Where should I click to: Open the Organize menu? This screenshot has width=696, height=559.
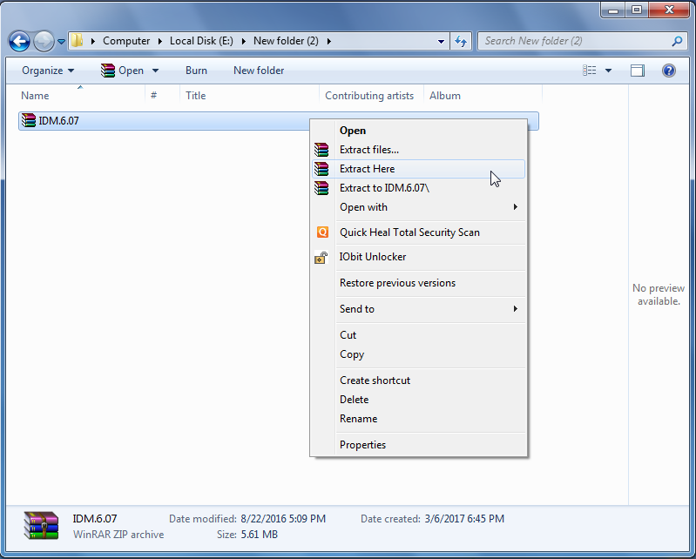[x=48, y=71]
